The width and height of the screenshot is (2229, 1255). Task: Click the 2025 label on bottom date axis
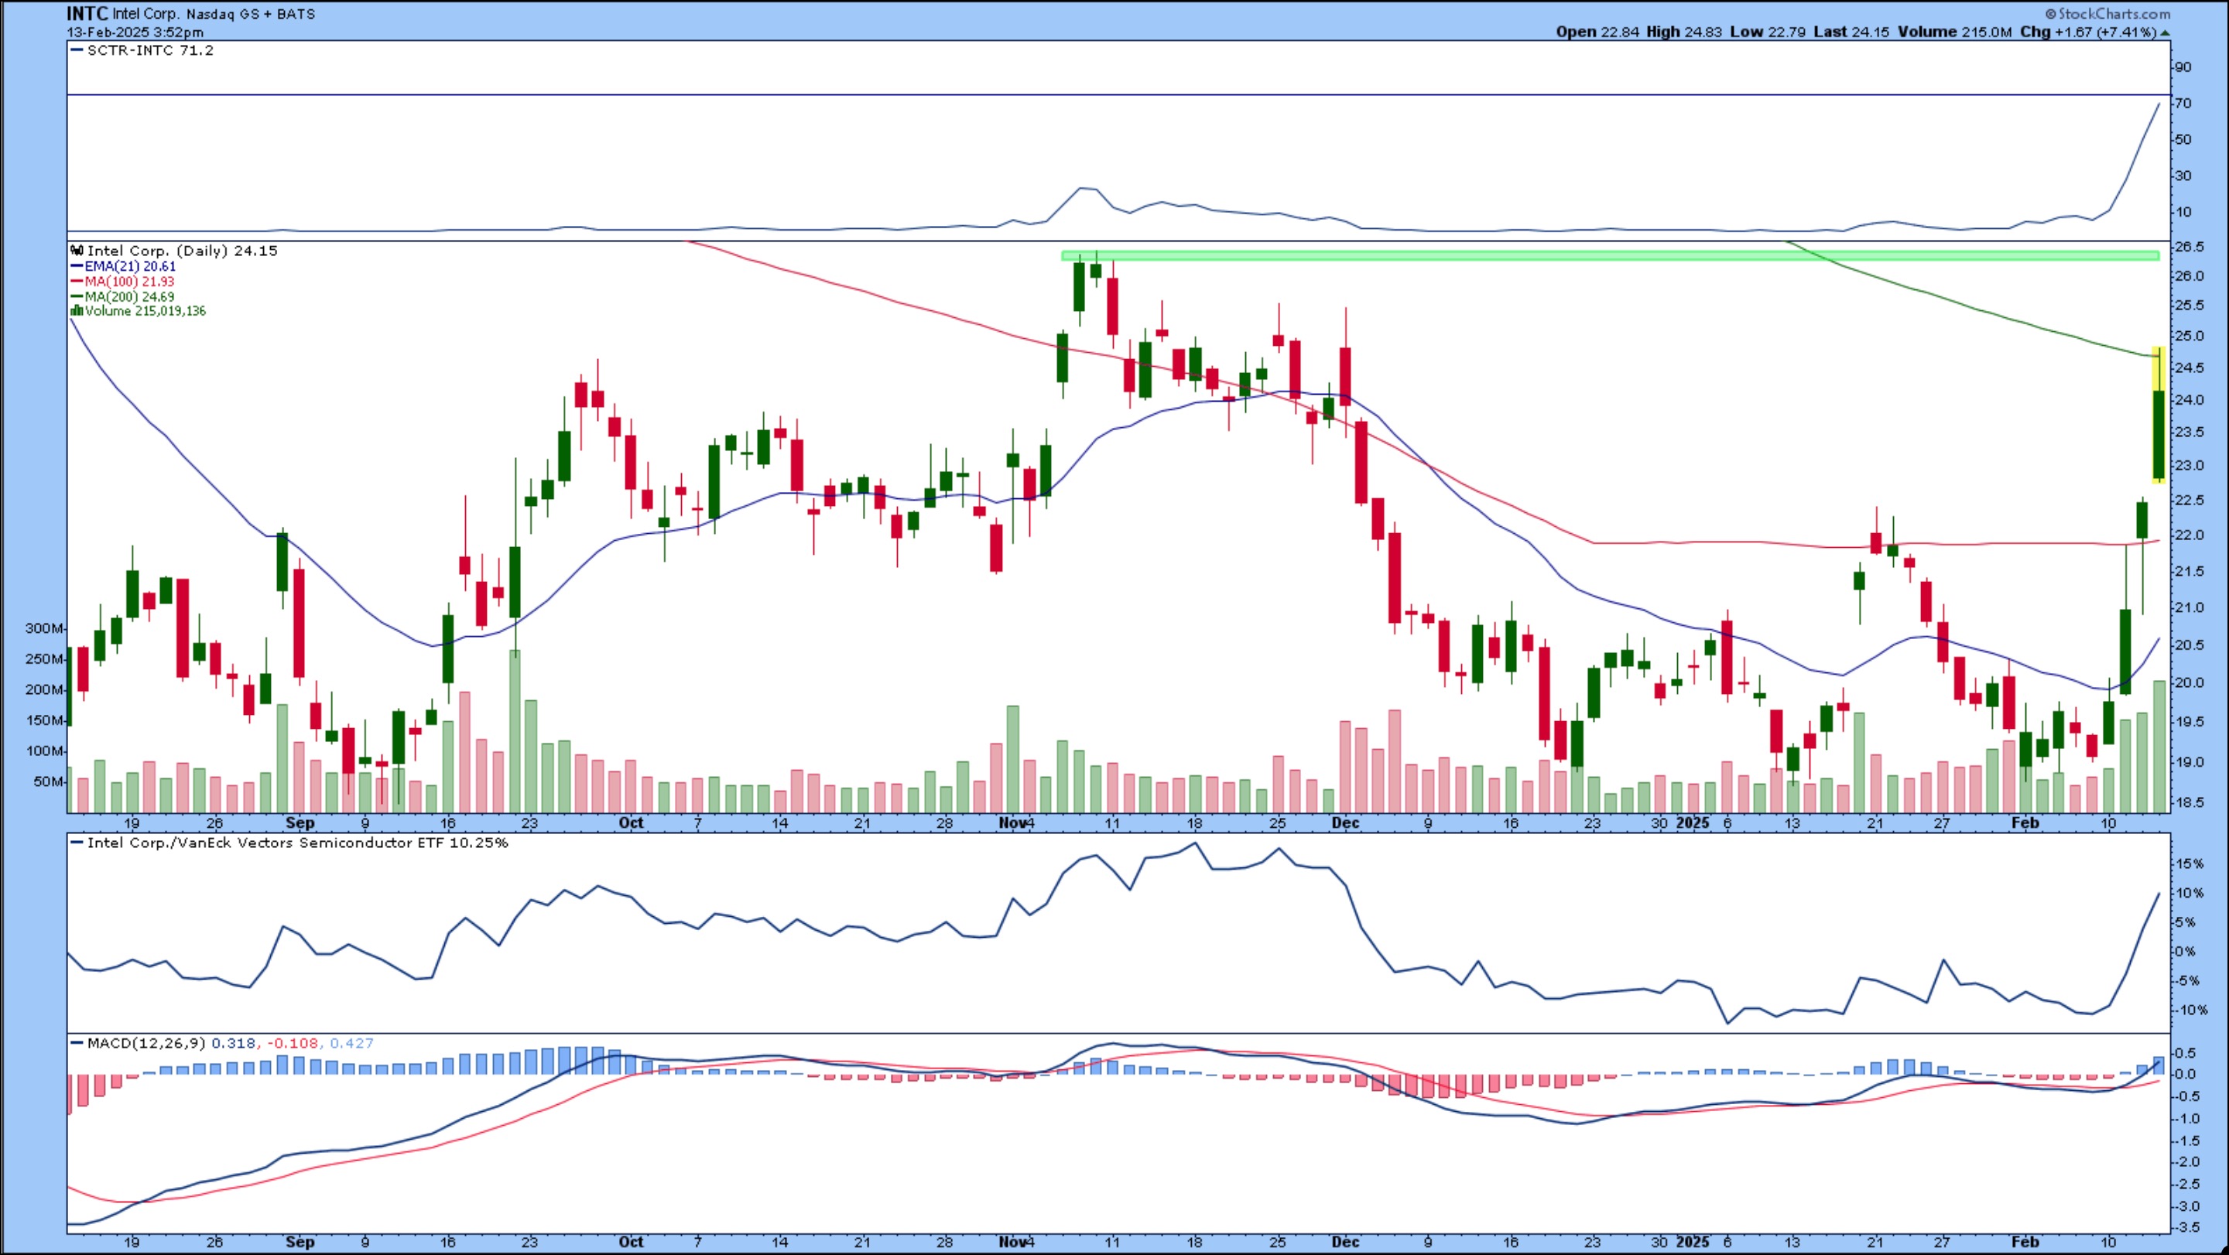pyautogui.click(x=1692, y=1242)
